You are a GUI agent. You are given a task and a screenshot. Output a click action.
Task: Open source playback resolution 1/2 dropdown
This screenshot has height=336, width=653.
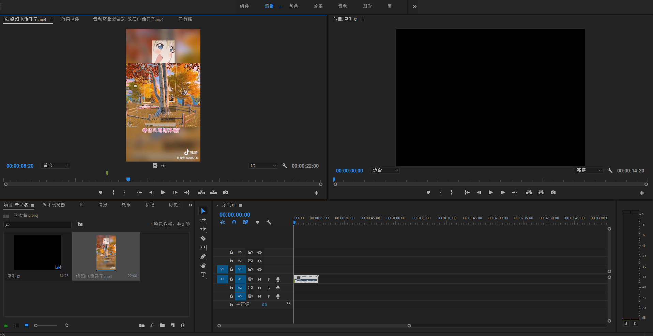tap(263, 166)
